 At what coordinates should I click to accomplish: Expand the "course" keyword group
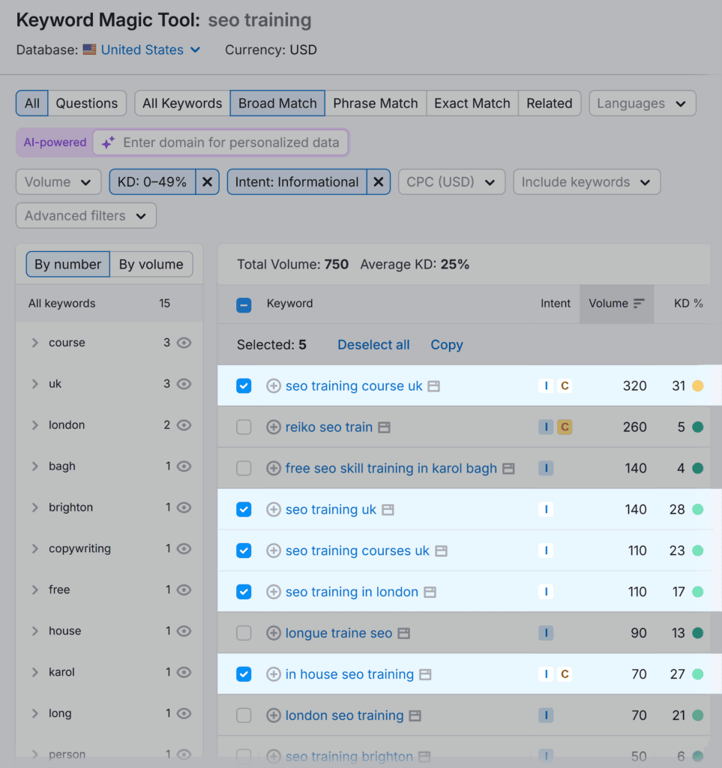click(x=34, y=343)
